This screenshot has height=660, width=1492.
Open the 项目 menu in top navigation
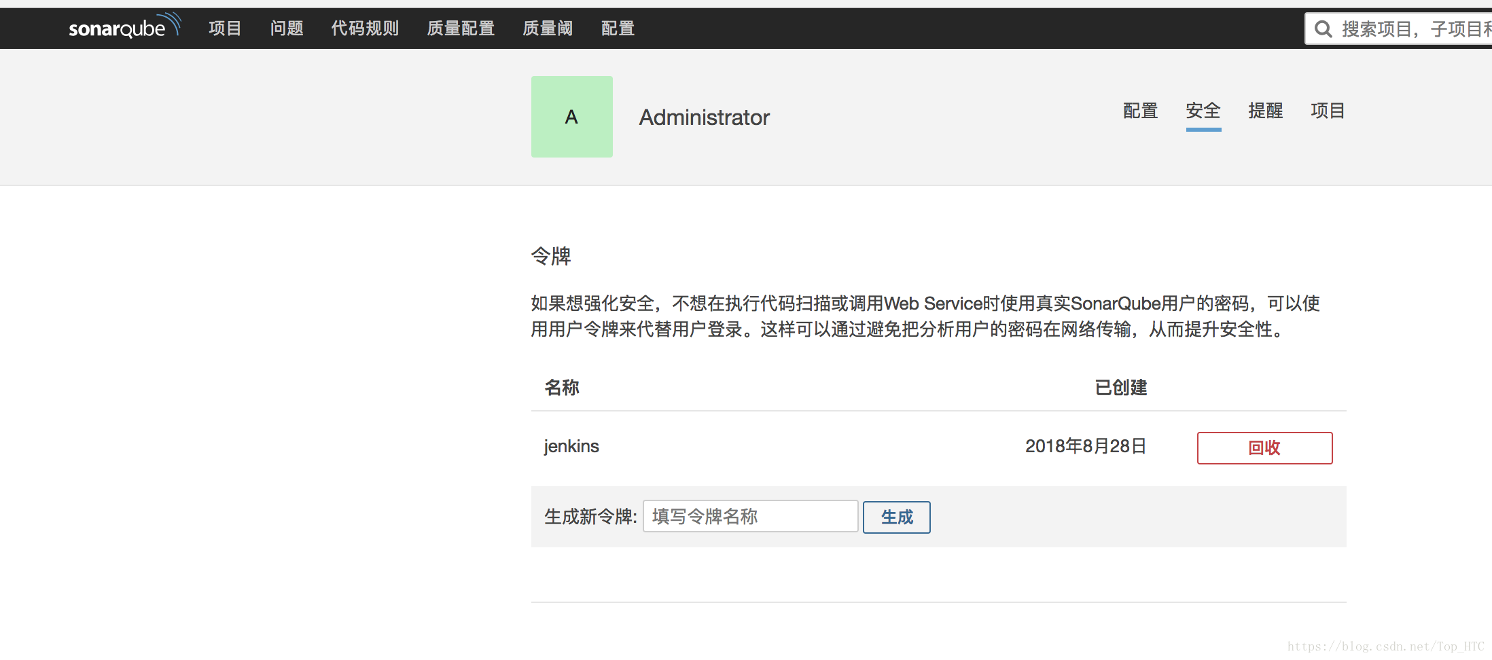[225, 29]
